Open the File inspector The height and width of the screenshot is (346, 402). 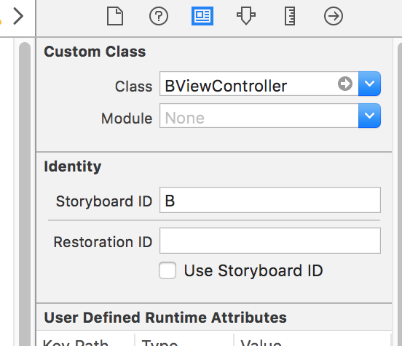115,16
